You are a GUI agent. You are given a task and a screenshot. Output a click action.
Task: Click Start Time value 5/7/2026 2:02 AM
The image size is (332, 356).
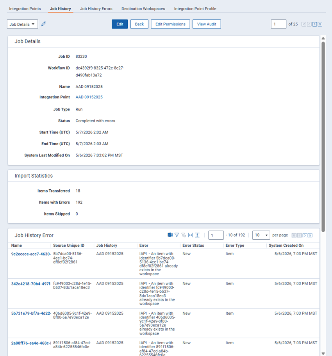pyautogui.click(x=92, y=132)
